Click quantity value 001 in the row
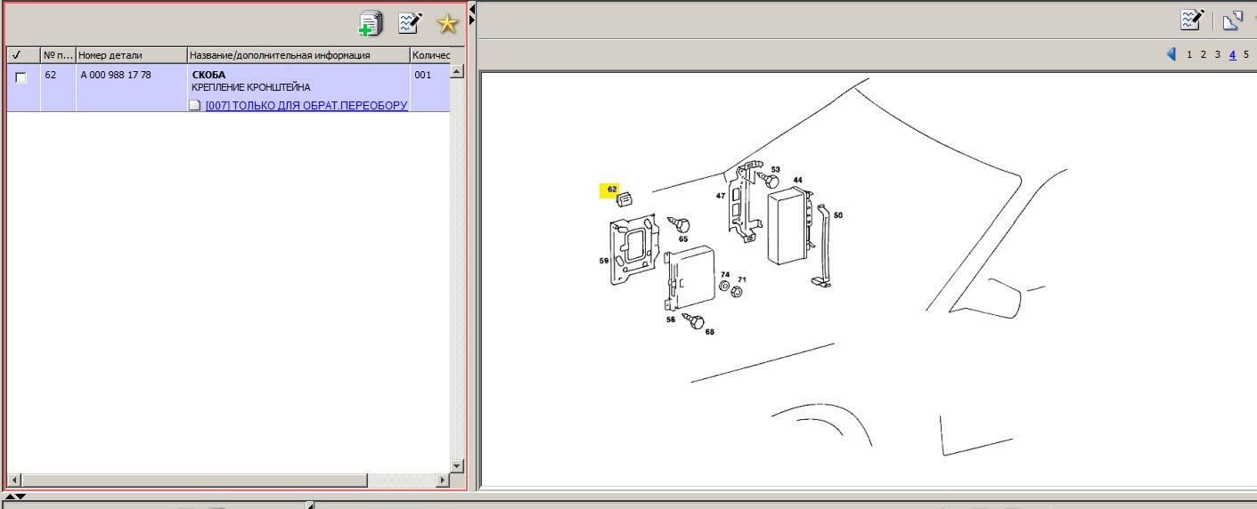Viewport: 1257px width, 509px height. pyautogui.click(x=422, y=75)
